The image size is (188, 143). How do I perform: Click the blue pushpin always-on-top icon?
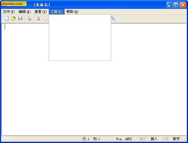tap(113, 18)
